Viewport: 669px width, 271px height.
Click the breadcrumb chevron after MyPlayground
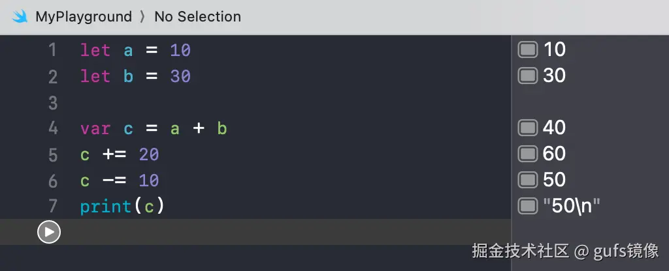pos(143,17)
